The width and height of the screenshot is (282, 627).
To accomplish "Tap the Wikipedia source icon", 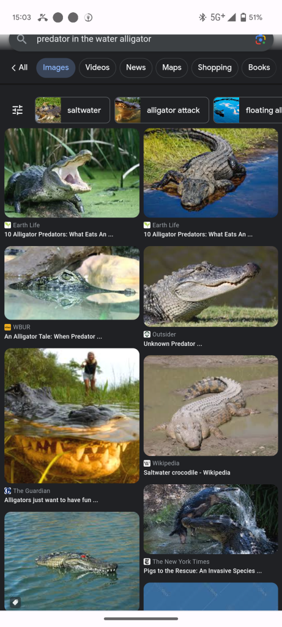I will tap(147, 463).
